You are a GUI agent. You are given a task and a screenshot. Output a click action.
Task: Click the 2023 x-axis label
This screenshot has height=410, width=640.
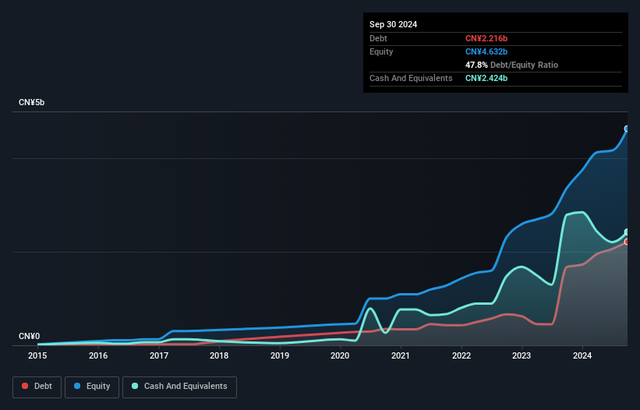(522, 355)
